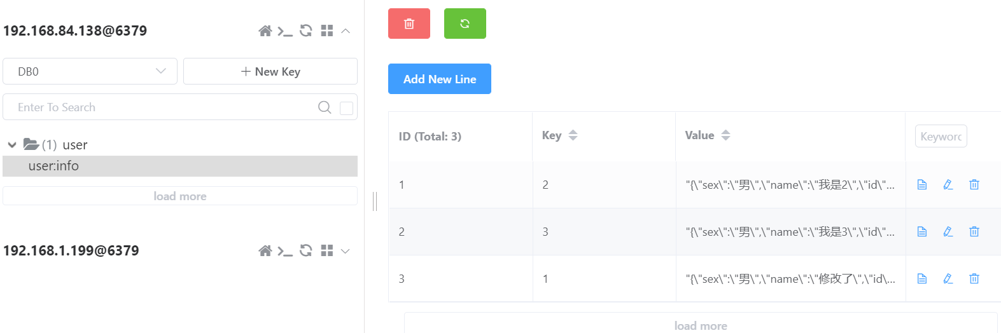Screen dimensions: 1001x333
Task: Expand the 192.168.1.199 connection panel
Action: point(346,251)
